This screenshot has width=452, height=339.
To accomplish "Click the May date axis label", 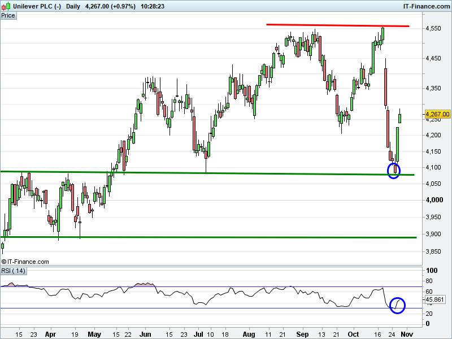I will coord(94,334).
